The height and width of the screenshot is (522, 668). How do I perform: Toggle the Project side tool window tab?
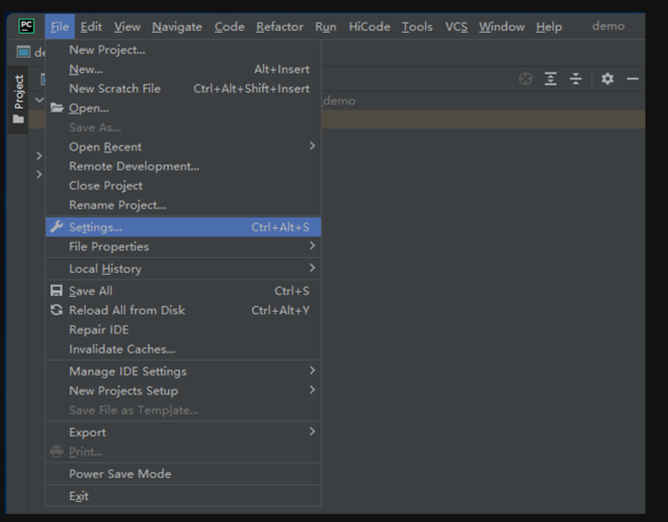coord(18,100)
